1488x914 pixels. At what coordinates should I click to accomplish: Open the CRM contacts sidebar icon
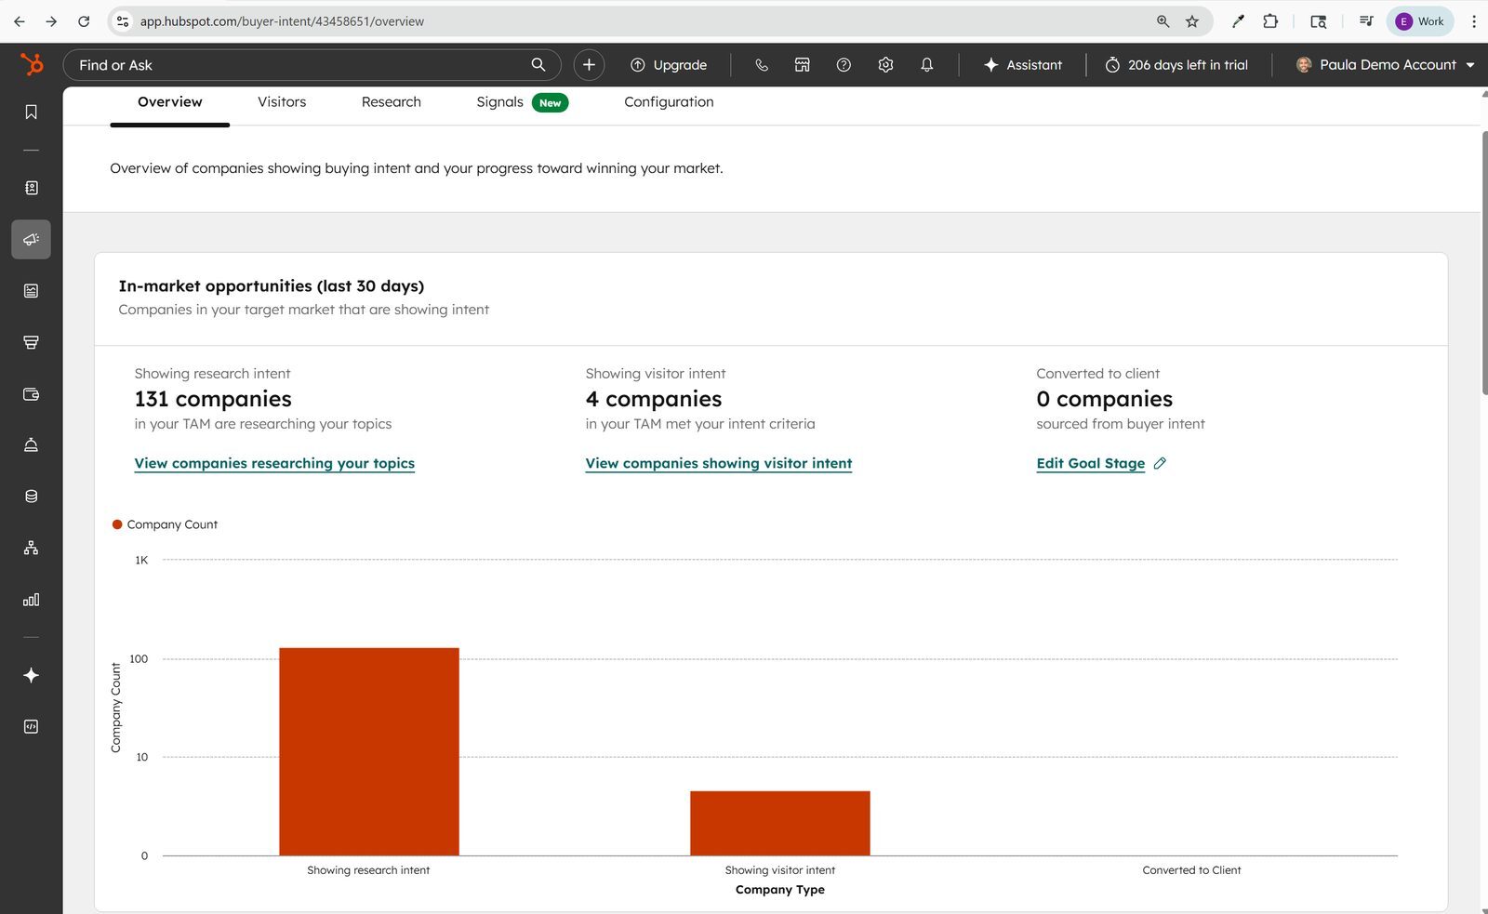point(31,188)
